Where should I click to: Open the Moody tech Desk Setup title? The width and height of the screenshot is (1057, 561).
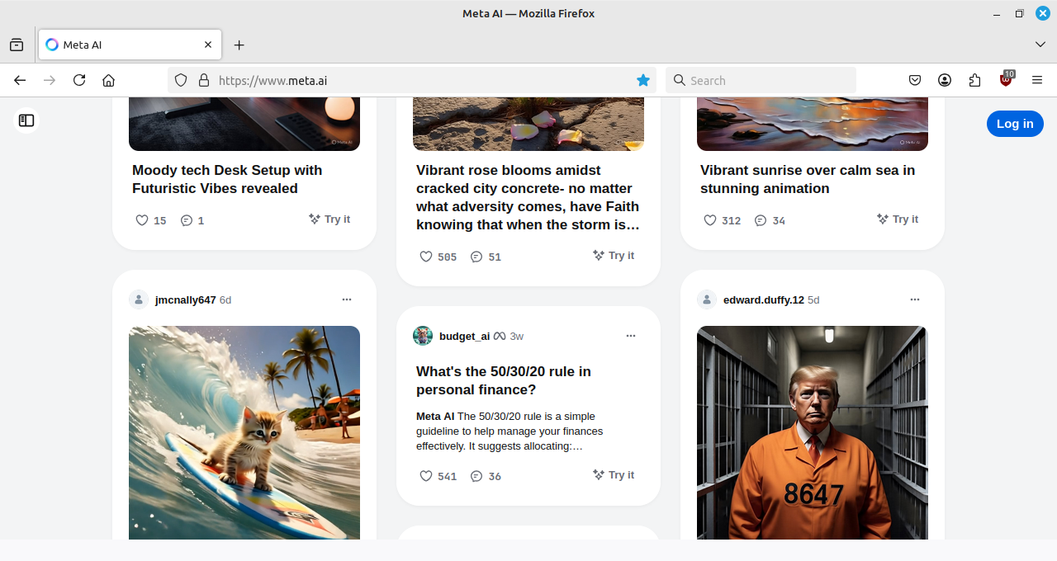click(x=227, y=179)
